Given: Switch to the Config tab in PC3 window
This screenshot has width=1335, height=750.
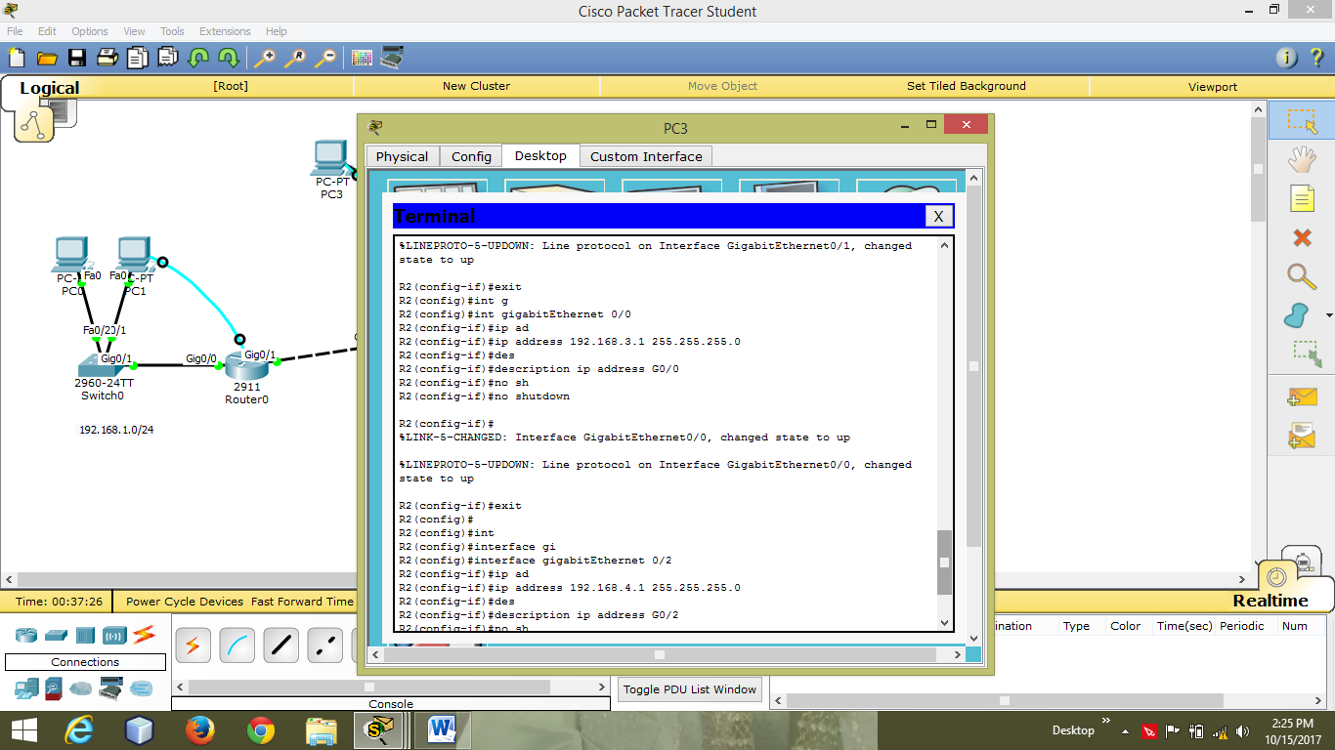Looking at the screenshot, I should click(x=471, y=156).
